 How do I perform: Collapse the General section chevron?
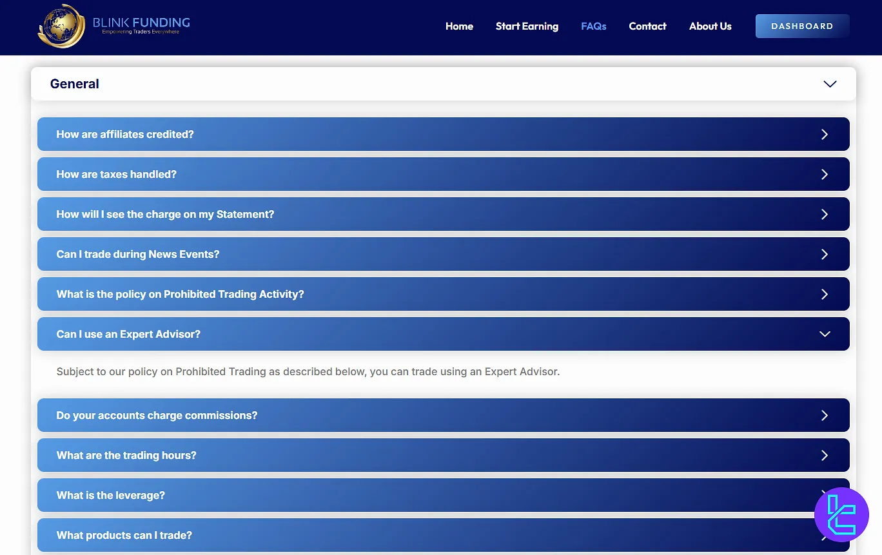click(830, 84)
